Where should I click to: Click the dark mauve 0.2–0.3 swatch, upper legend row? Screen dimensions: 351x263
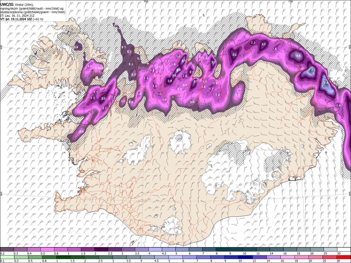pyautogui.click(x=7, y=250)
